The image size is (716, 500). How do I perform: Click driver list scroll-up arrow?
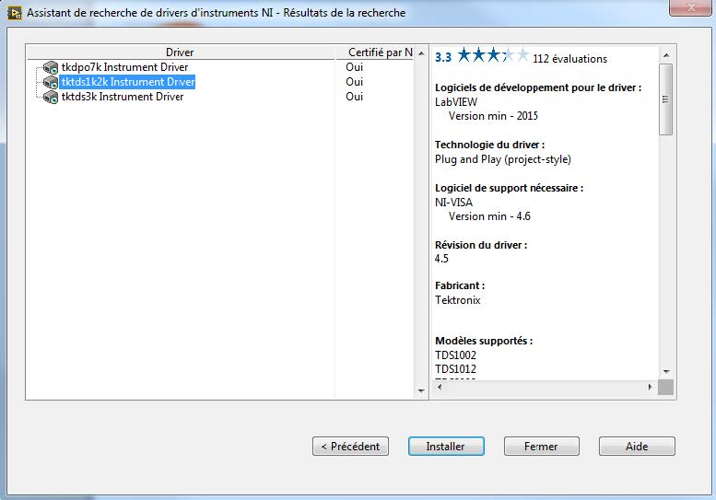pyautogui.click(x=422, y=52)
